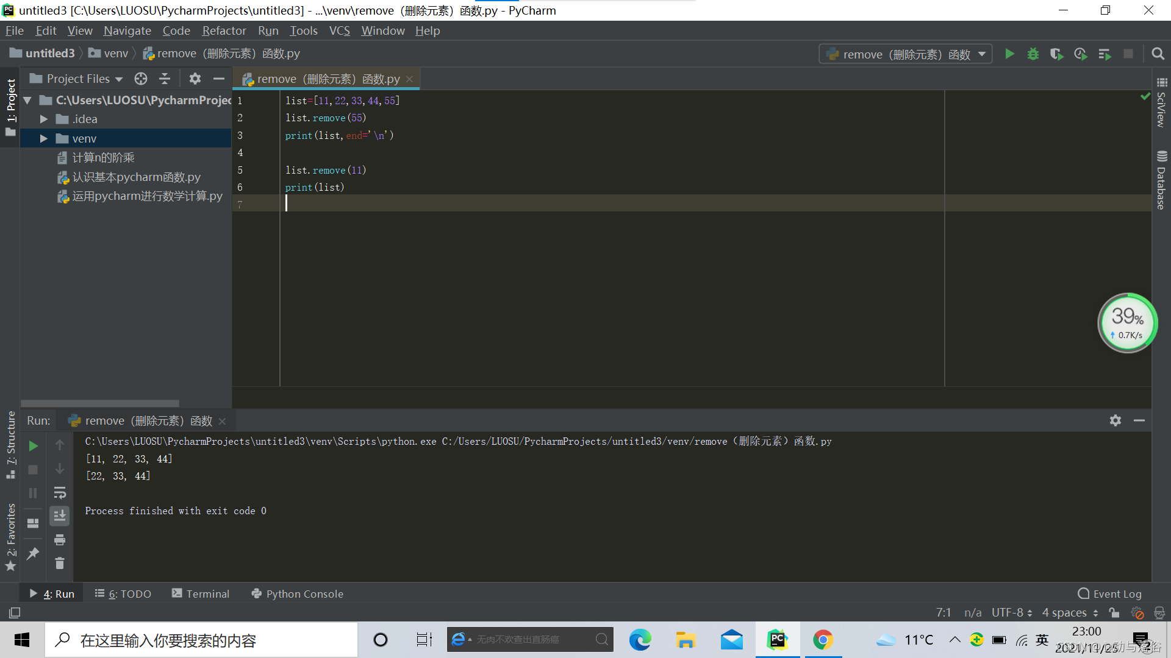The width and height of the screenshot is (1171, 658).
Task: Open the Python Console tool window
Action: [298, 593]
